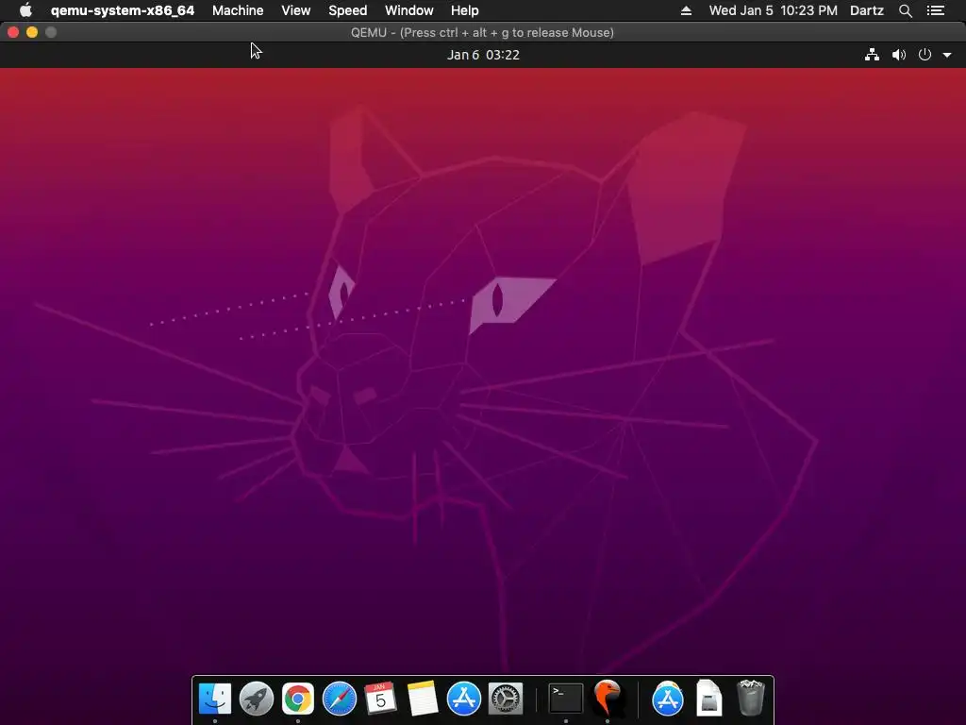Click the Wed Jan 5 10:23 PM clock
The height and width of the screenshot is (725, 966).
pos(774,10)
